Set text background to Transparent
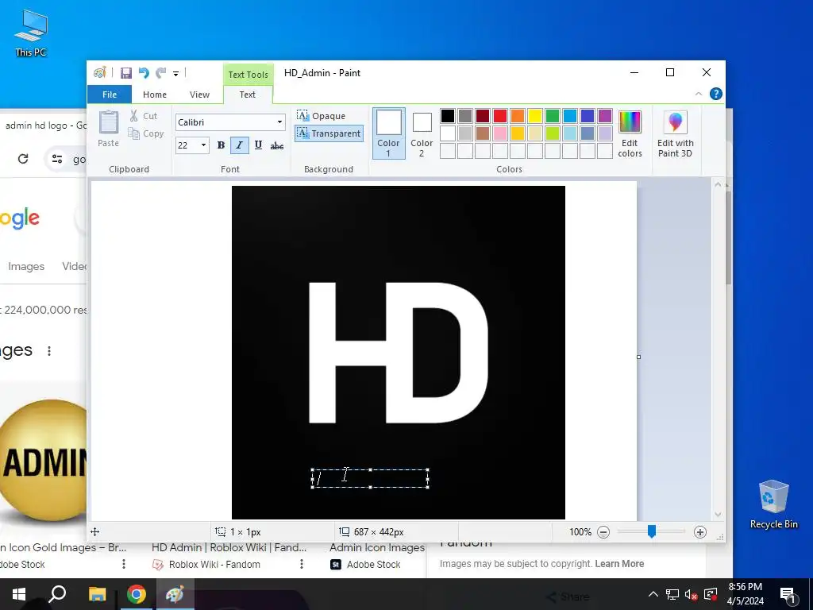 click(329, 133)
